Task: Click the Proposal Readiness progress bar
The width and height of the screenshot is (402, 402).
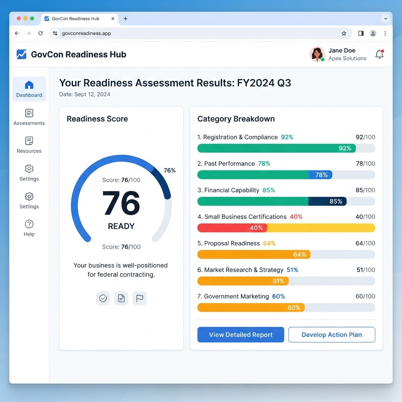Action: [286, 254]
